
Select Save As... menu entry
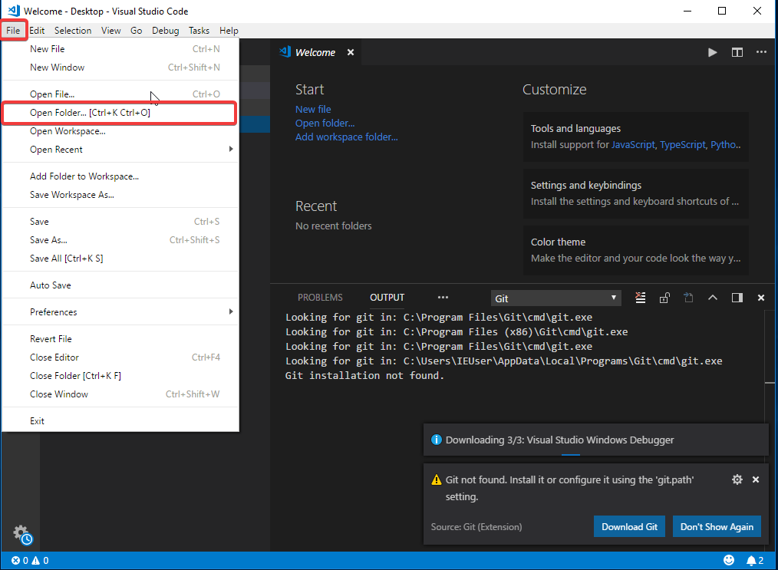click(120, 239)
